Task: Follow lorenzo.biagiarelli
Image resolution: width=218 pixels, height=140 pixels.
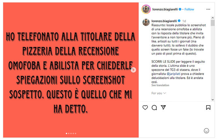Action: pyautogui.click(x=189, y=9)
